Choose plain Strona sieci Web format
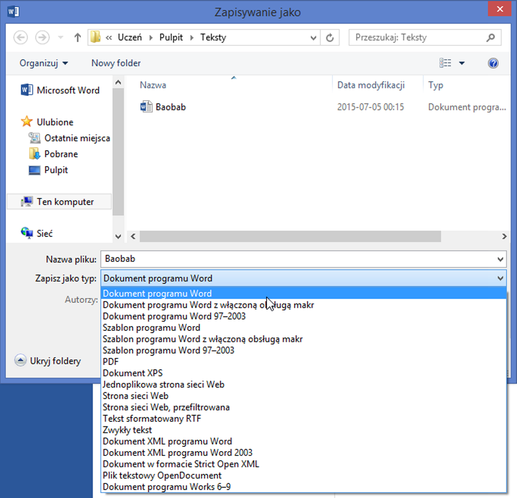The image size is (517, 498). pyautogui.click(x=303, y=396)
